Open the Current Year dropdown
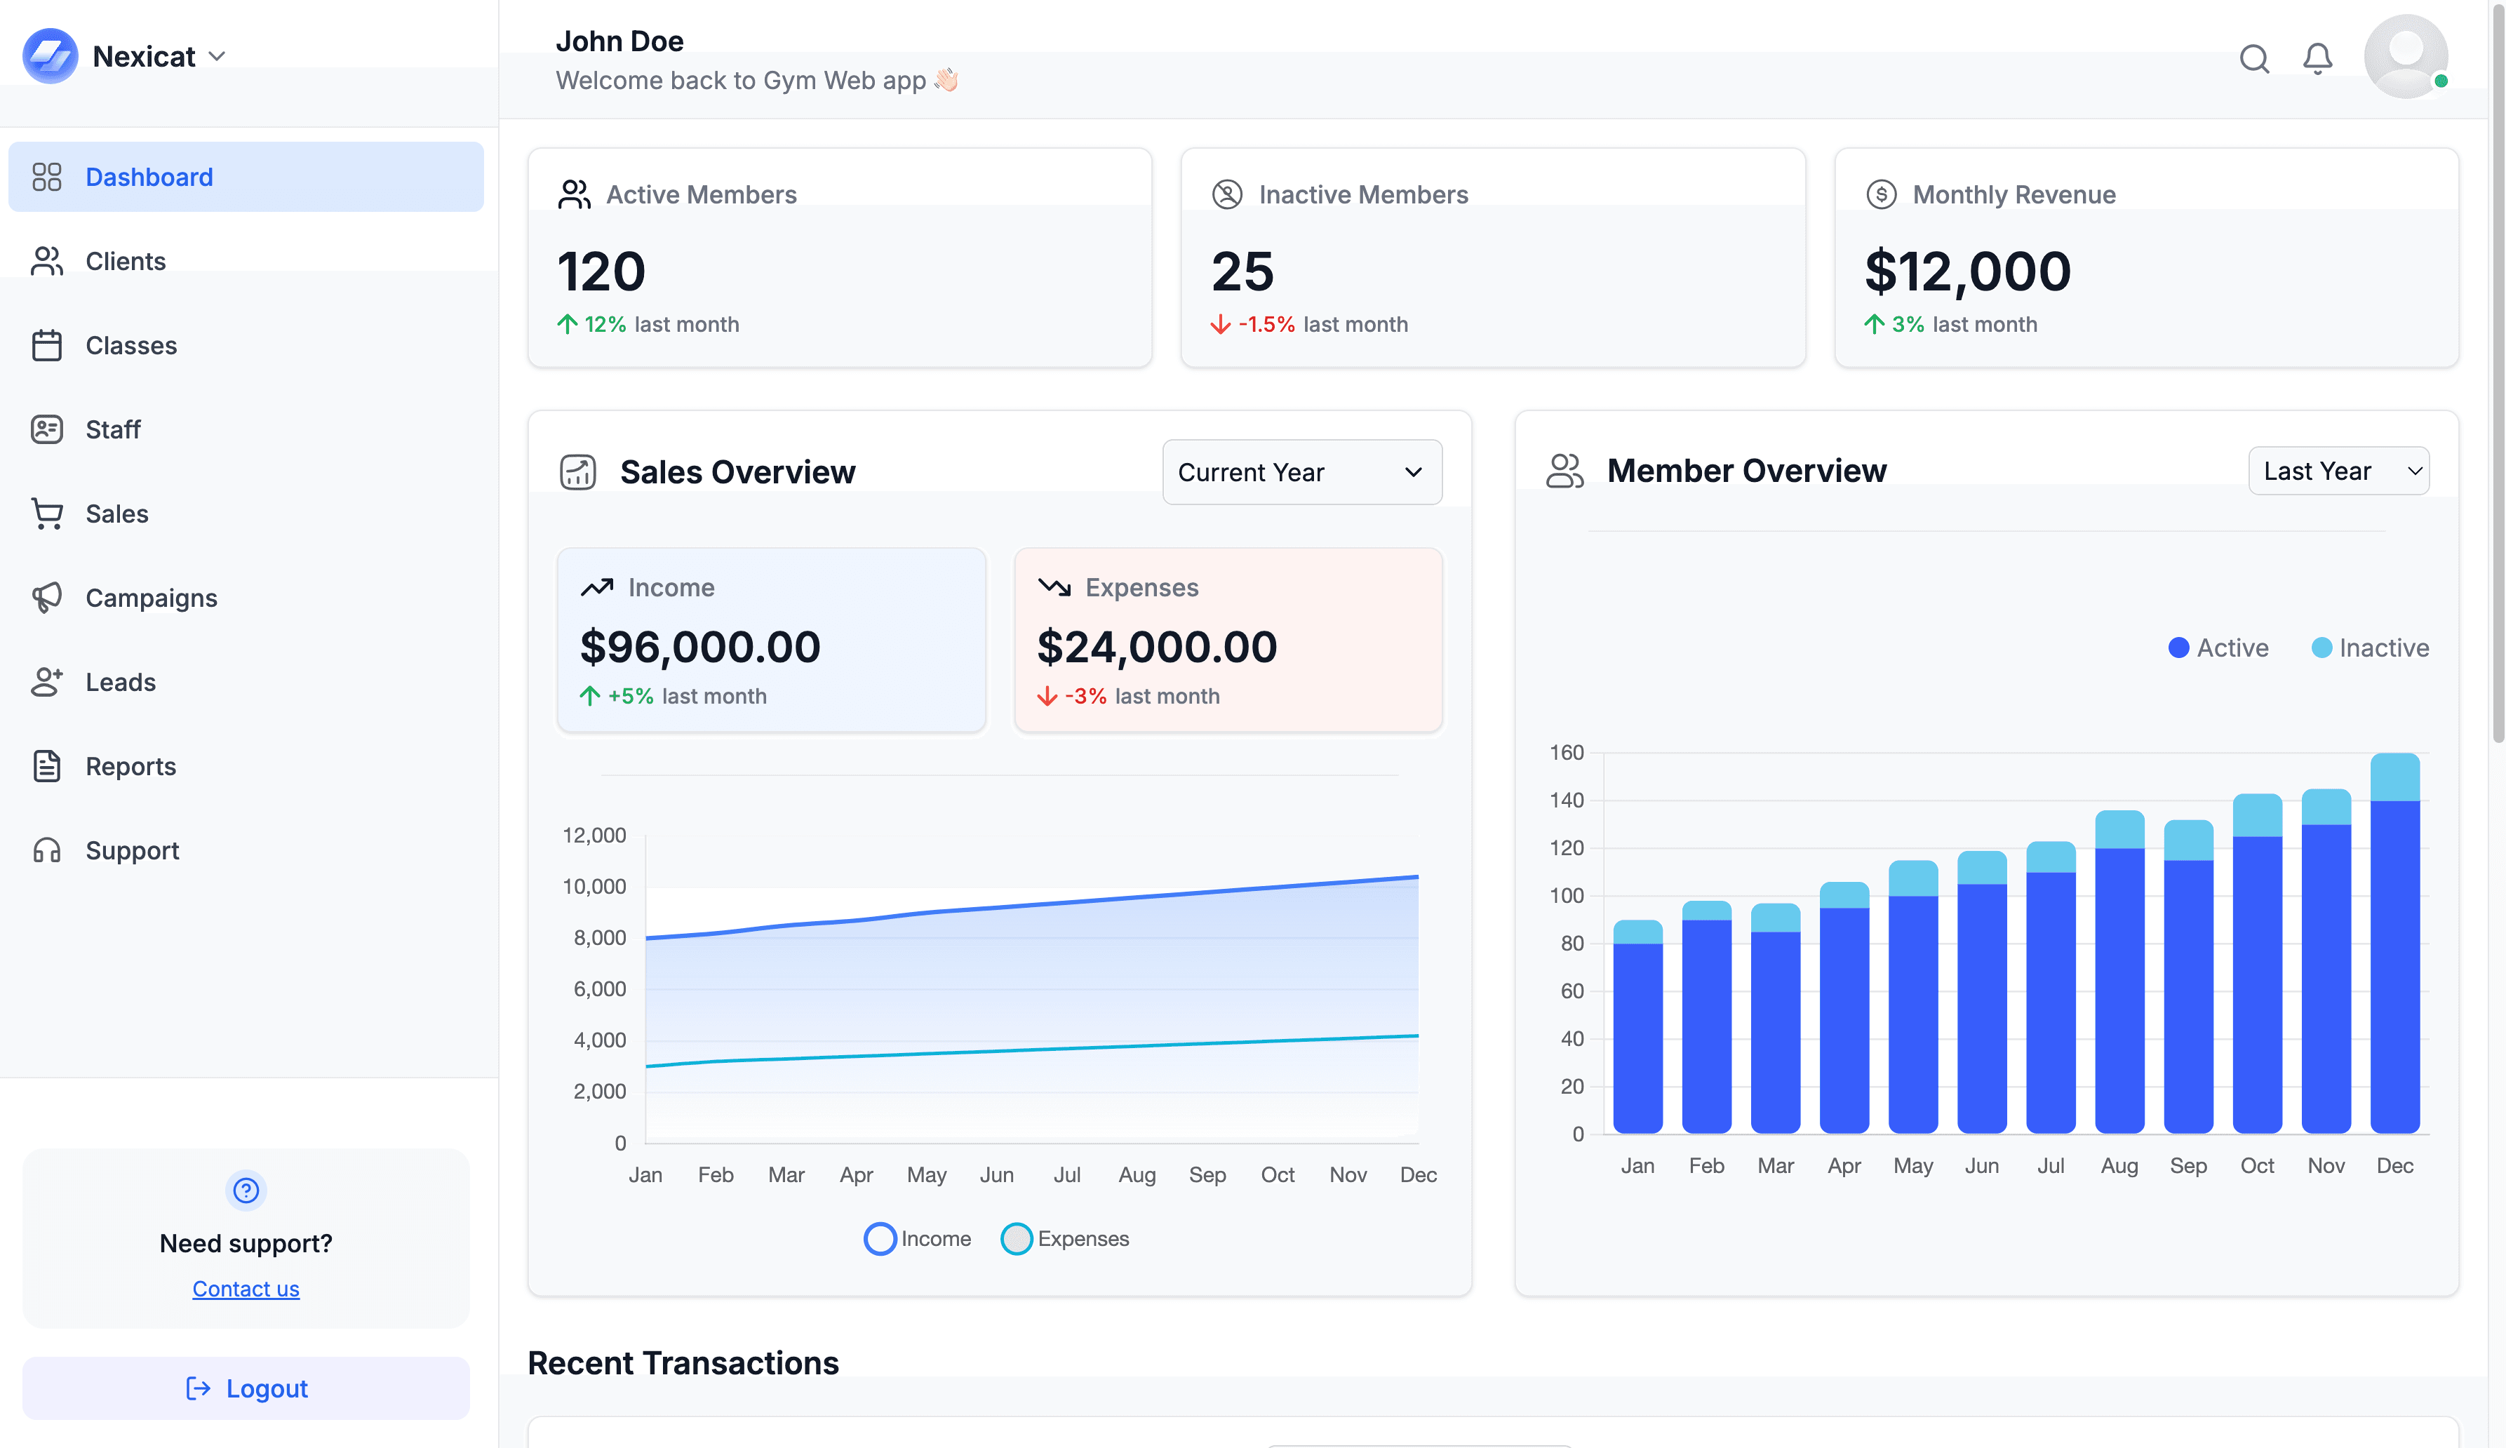 [1301, 471]
